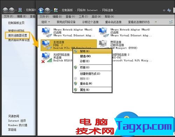Open 高级(N) menu
175x137 pixels.
pyautogui.click(x=96, y=17)
